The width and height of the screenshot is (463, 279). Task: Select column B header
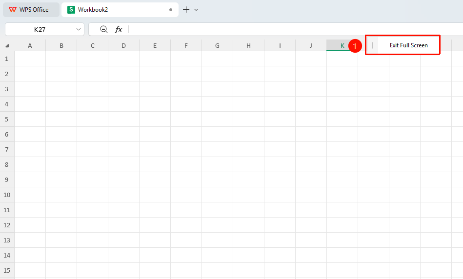pyautogui.click(x=61, y=45)
